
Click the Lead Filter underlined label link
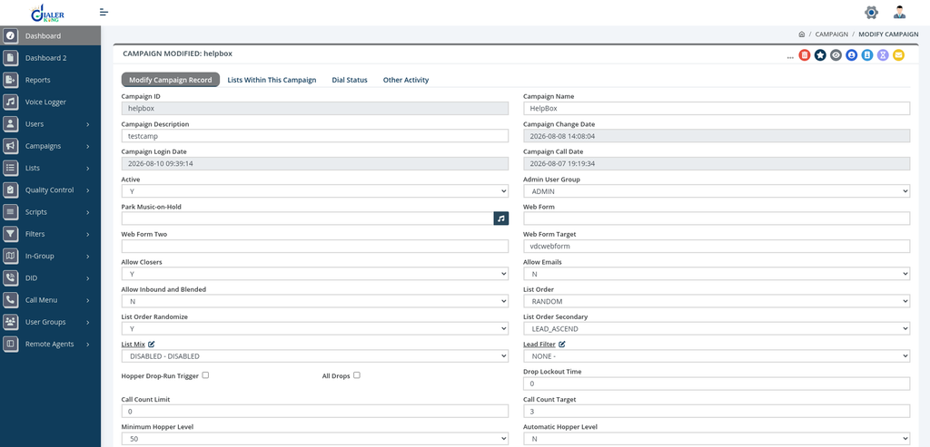click(x=539, y=344)
